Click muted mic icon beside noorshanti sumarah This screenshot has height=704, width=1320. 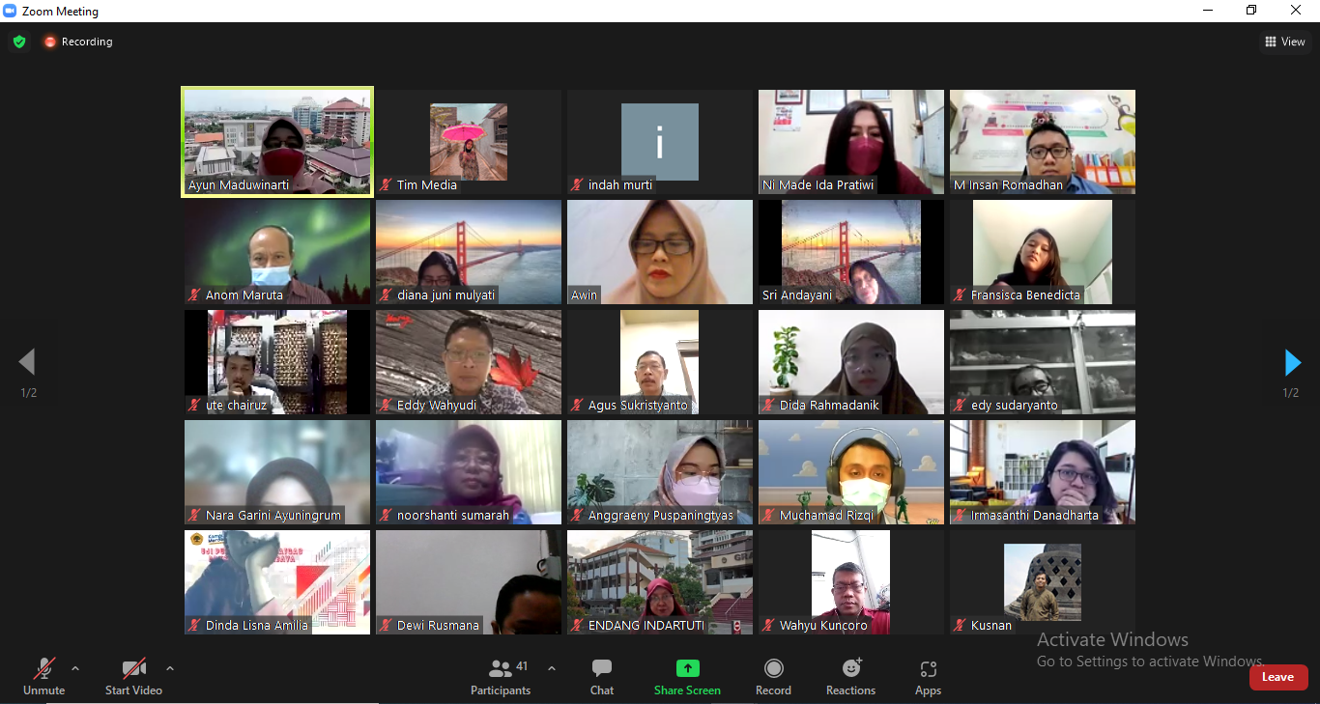(387, 515)
